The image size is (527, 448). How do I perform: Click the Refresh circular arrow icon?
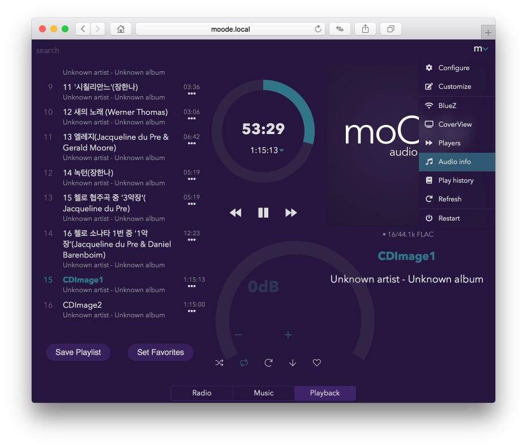(429, 199)
